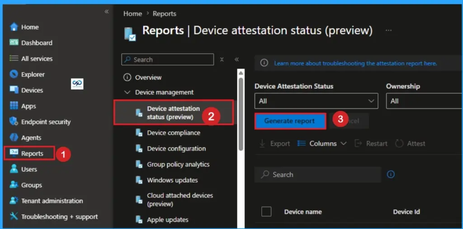Click the Restart toolbar button

pos(371,144)
